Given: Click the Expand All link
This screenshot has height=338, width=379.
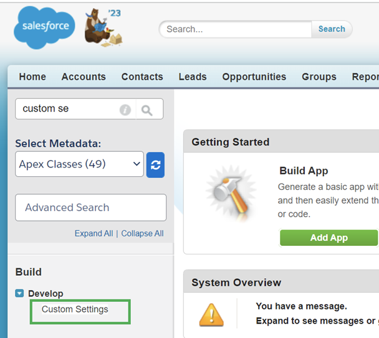Looking at the screenshot, I should click(94, 233).
